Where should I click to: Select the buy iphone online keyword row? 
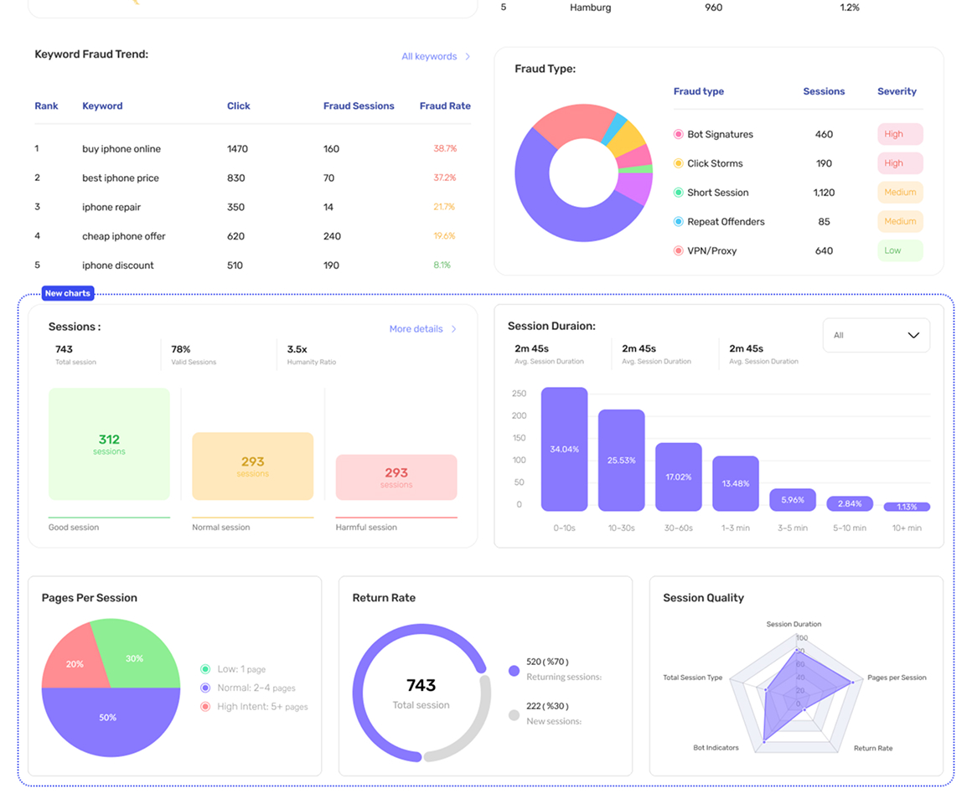point(253,149)
